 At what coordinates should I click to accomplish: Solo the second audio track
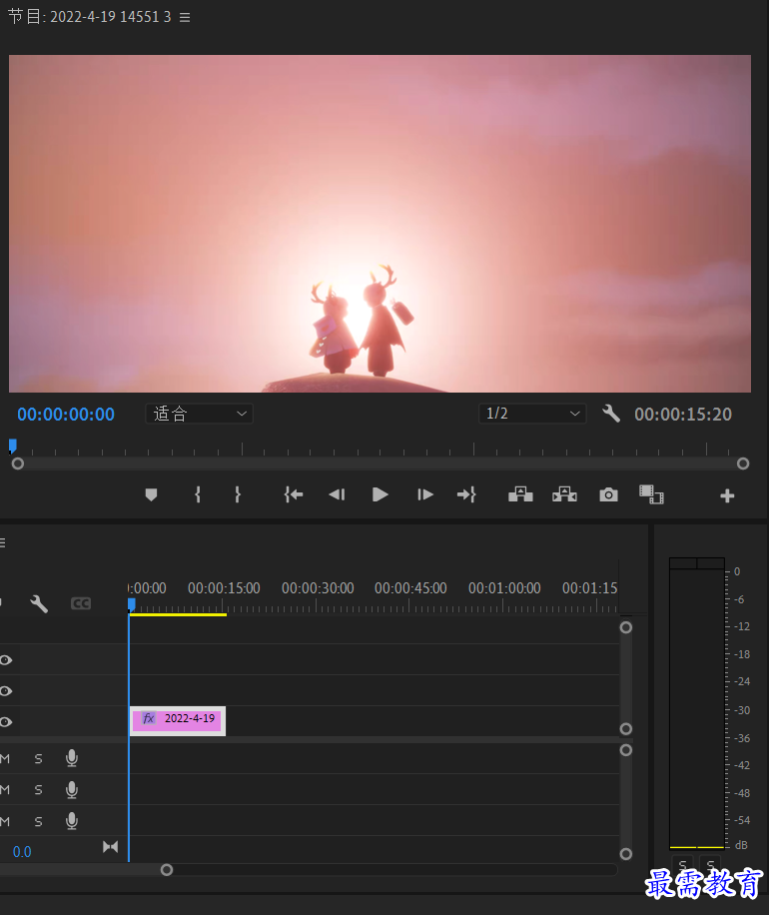click(x=39, y=789)
